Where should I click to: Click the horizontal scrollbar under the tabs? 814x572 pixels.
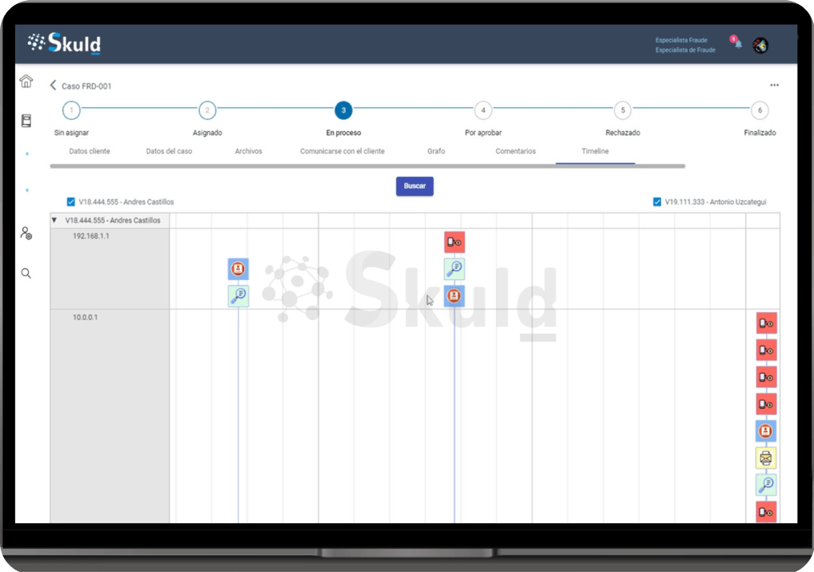367,166
